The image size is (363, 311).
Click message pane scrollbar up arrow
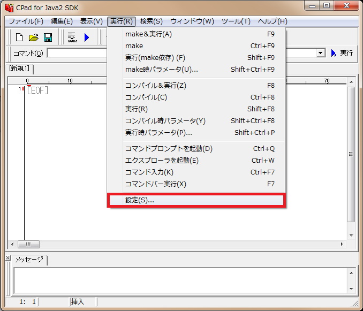351,273
